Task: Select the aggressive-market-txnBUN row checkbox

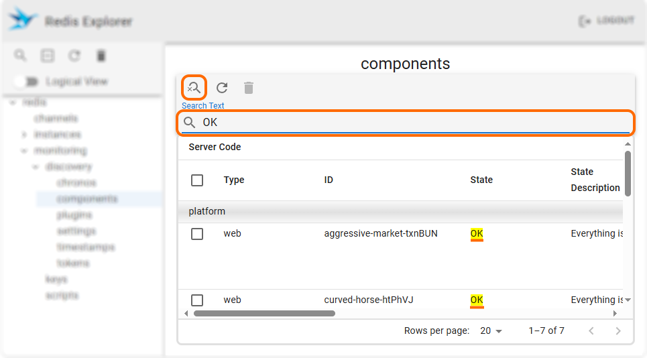Action: pos(197,234)
